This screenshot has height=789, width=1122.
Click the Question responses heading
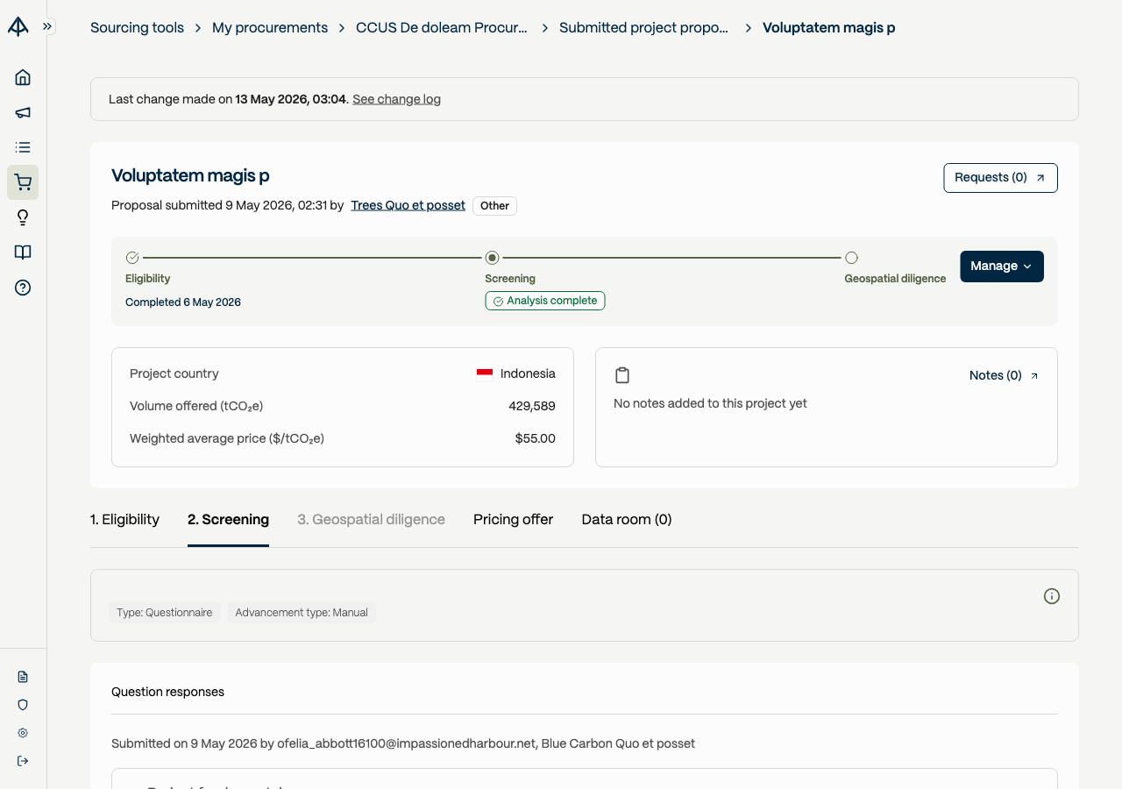(x=167, y=692)
